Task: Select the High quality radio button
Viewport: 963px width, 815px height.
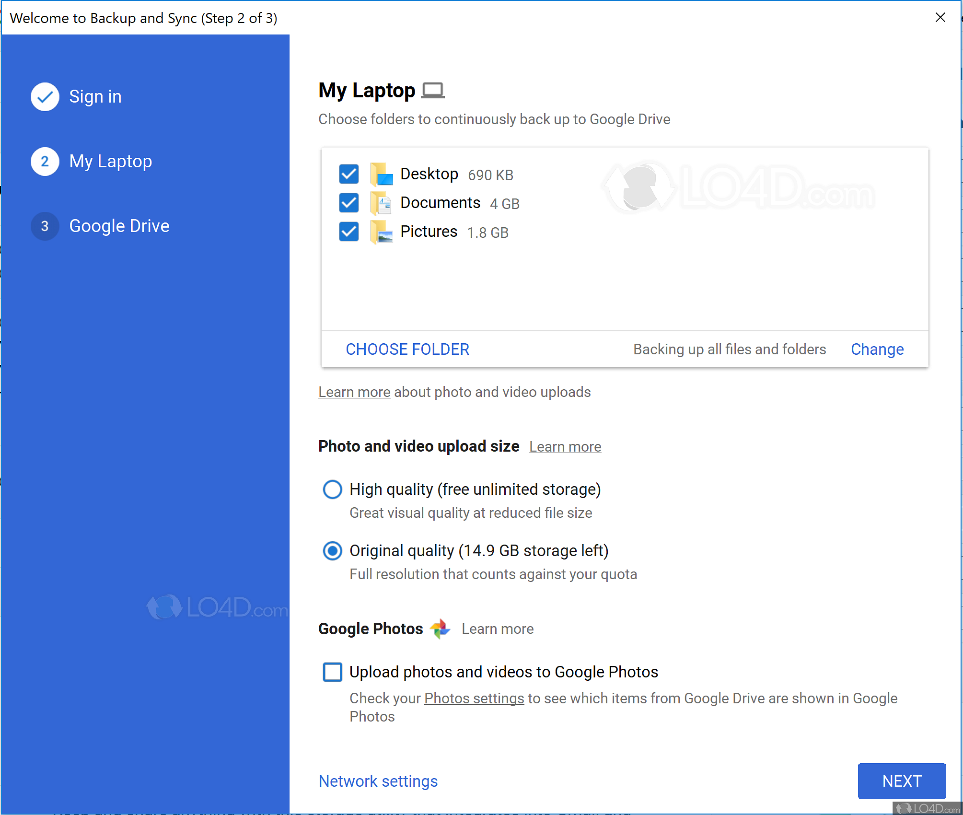Action: tap(332, 489)
